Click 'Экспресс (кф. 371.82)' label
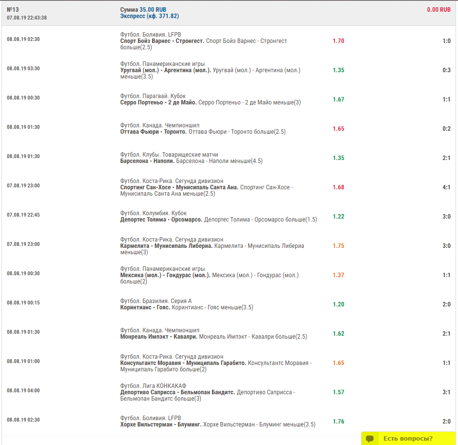Screen dimensions: 458x445 click(x=150, y=16)
